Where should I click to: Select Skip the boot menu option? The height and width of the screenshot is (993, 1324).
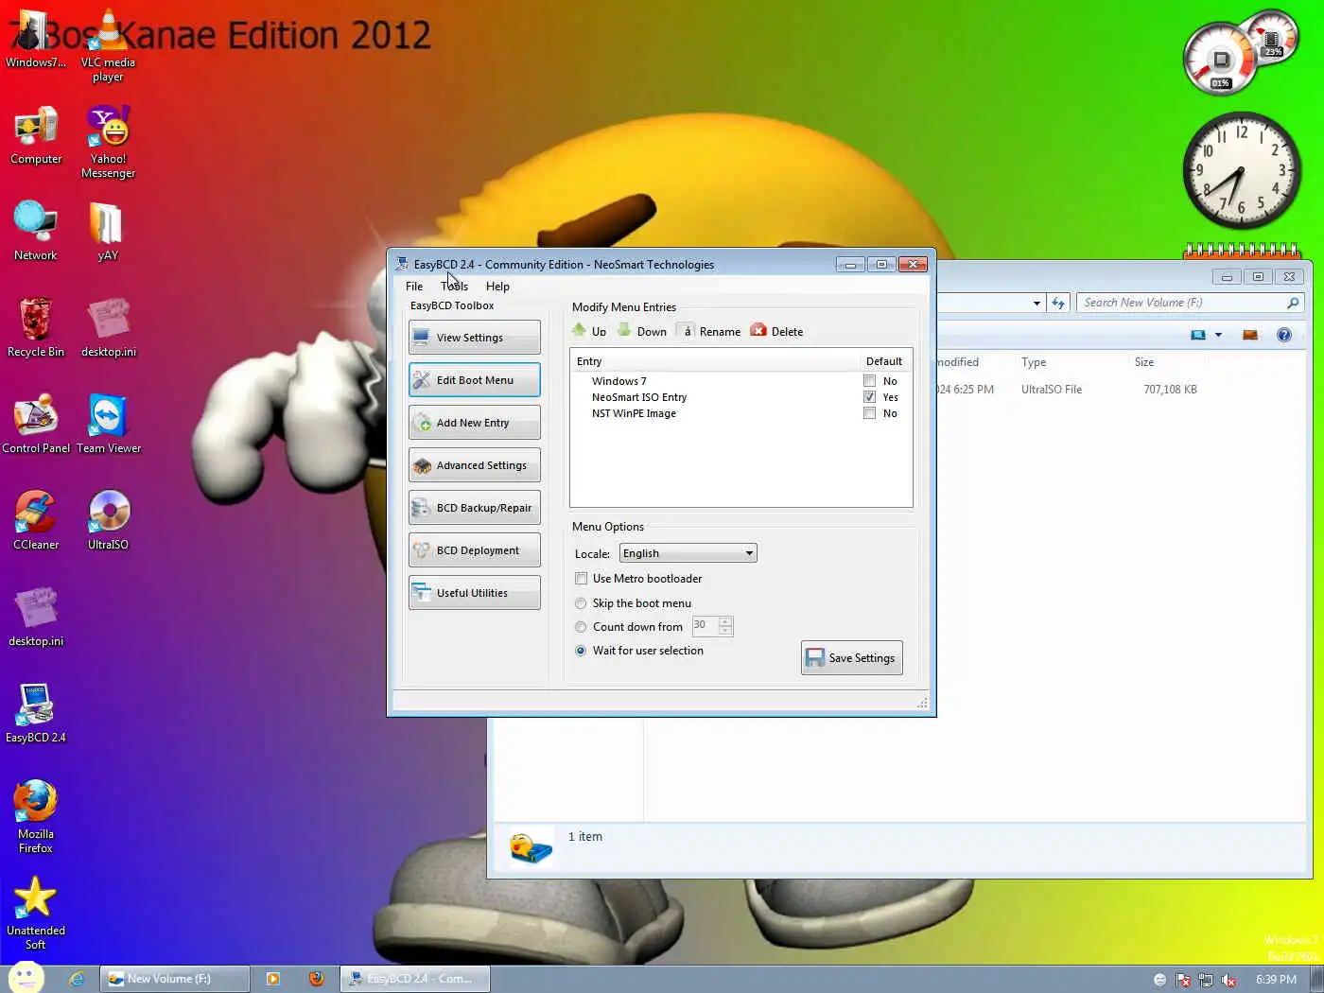point(581,603)
